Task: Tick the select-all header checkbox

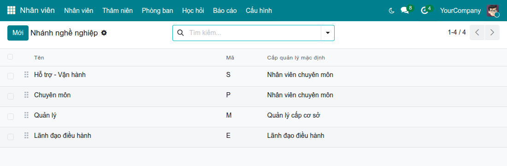Action: click(10, 57)
